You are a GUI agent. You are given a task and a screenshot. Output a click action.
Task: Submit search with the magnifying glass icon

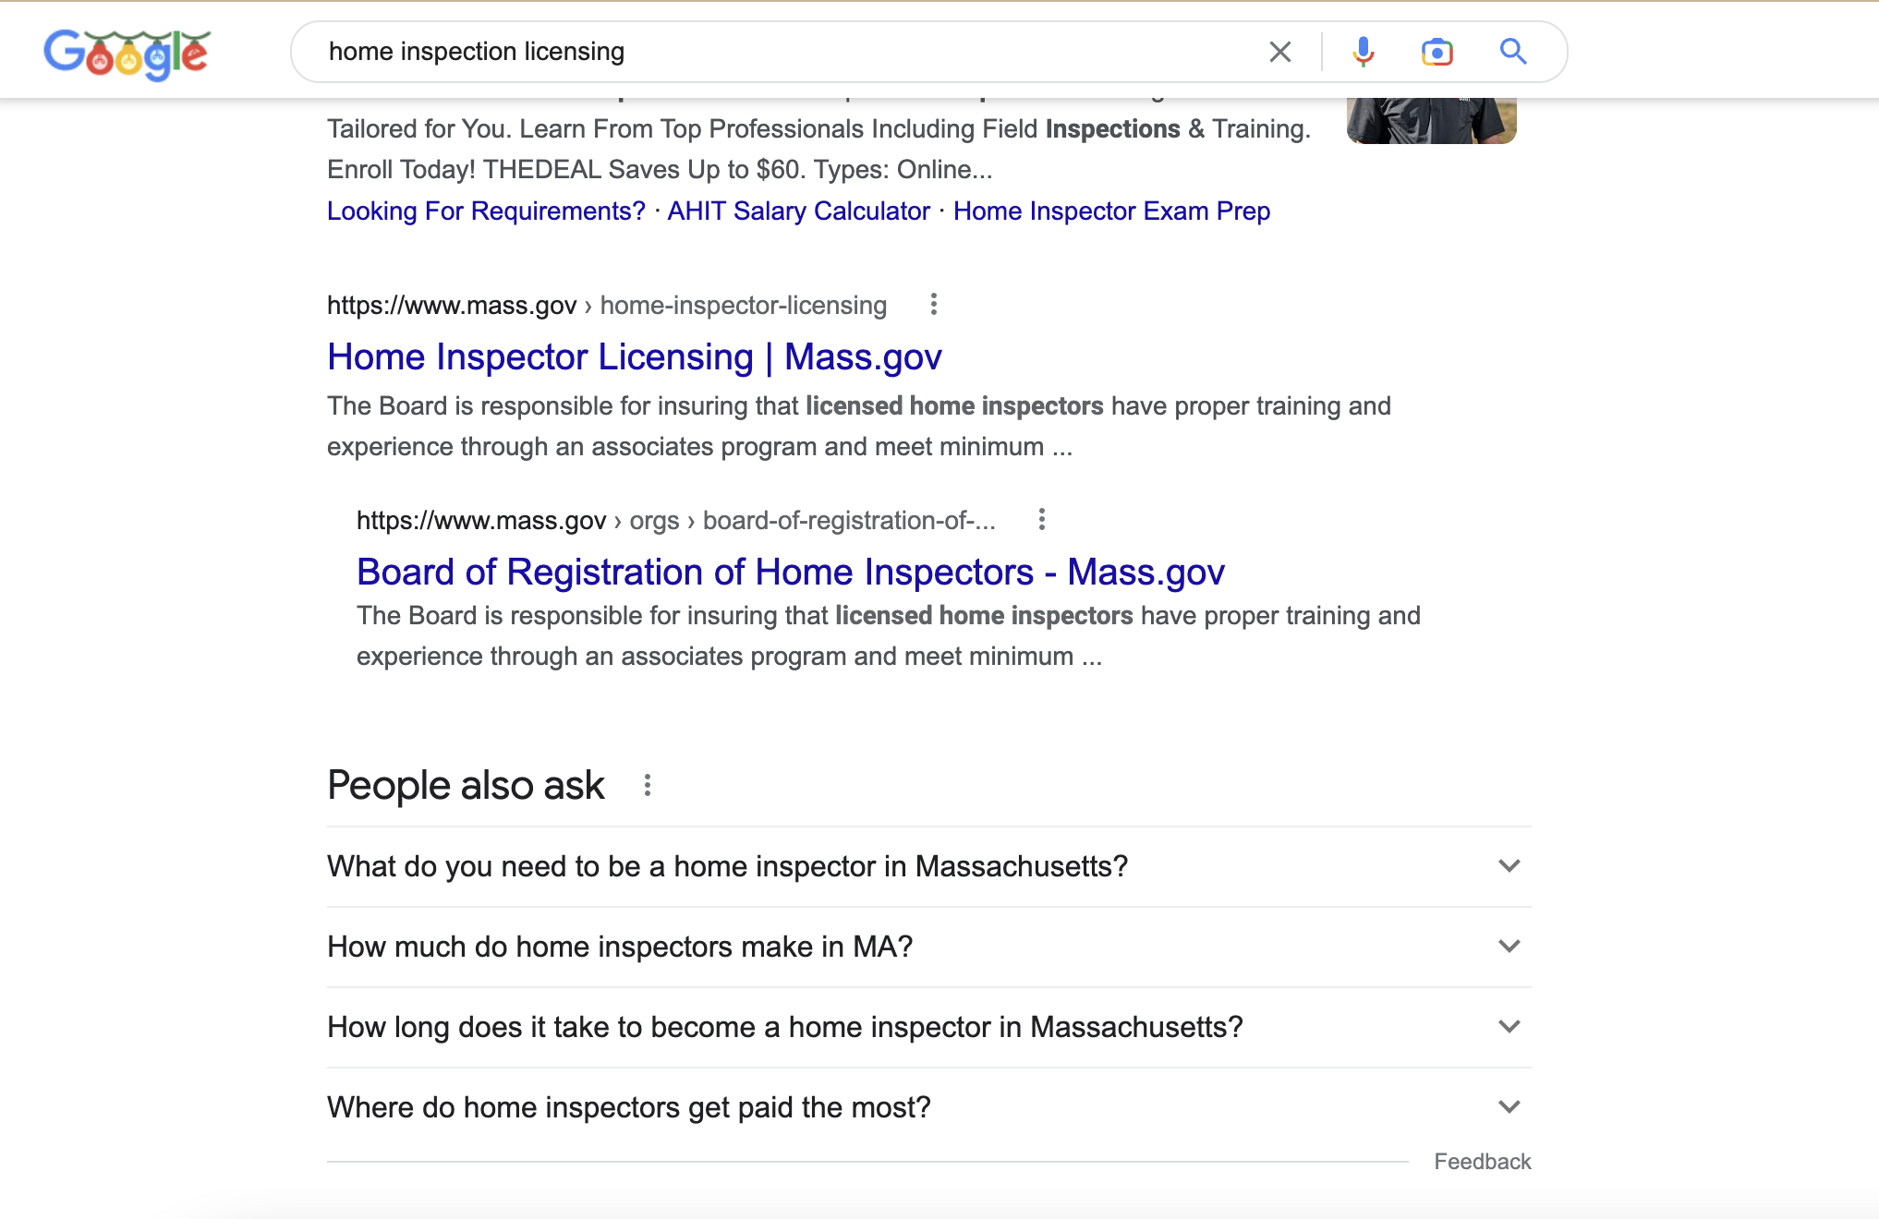point(1513,52)
